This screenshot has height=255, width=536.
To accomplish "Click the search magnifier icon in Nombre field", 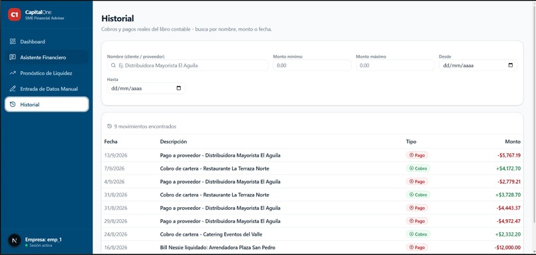I will (x=114, y=65).
